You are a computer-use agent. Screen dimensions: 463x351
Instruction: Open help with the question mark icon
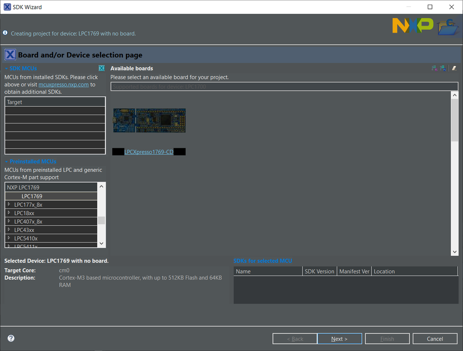[x=11, y=338]
